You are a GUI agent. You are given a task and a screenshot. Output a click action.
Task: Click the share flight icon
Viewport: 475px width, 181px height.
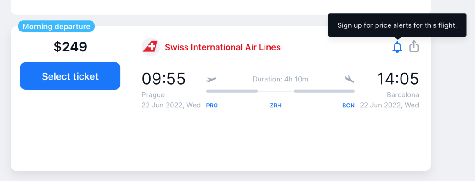414,47
